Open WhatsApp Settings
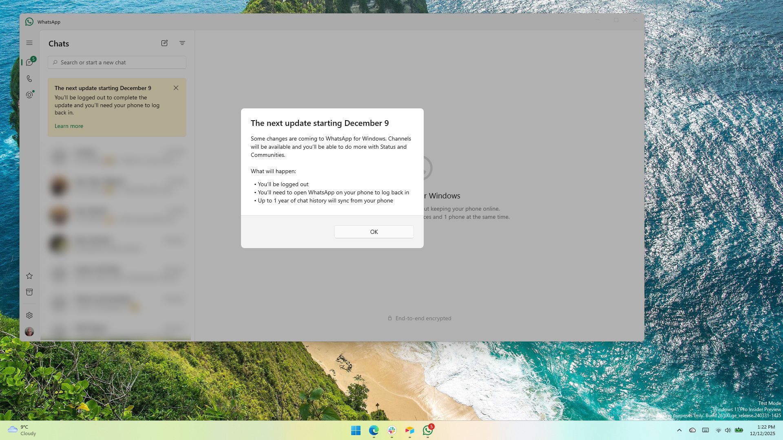Screen dimensions: 783x440 tap(29, 315)
